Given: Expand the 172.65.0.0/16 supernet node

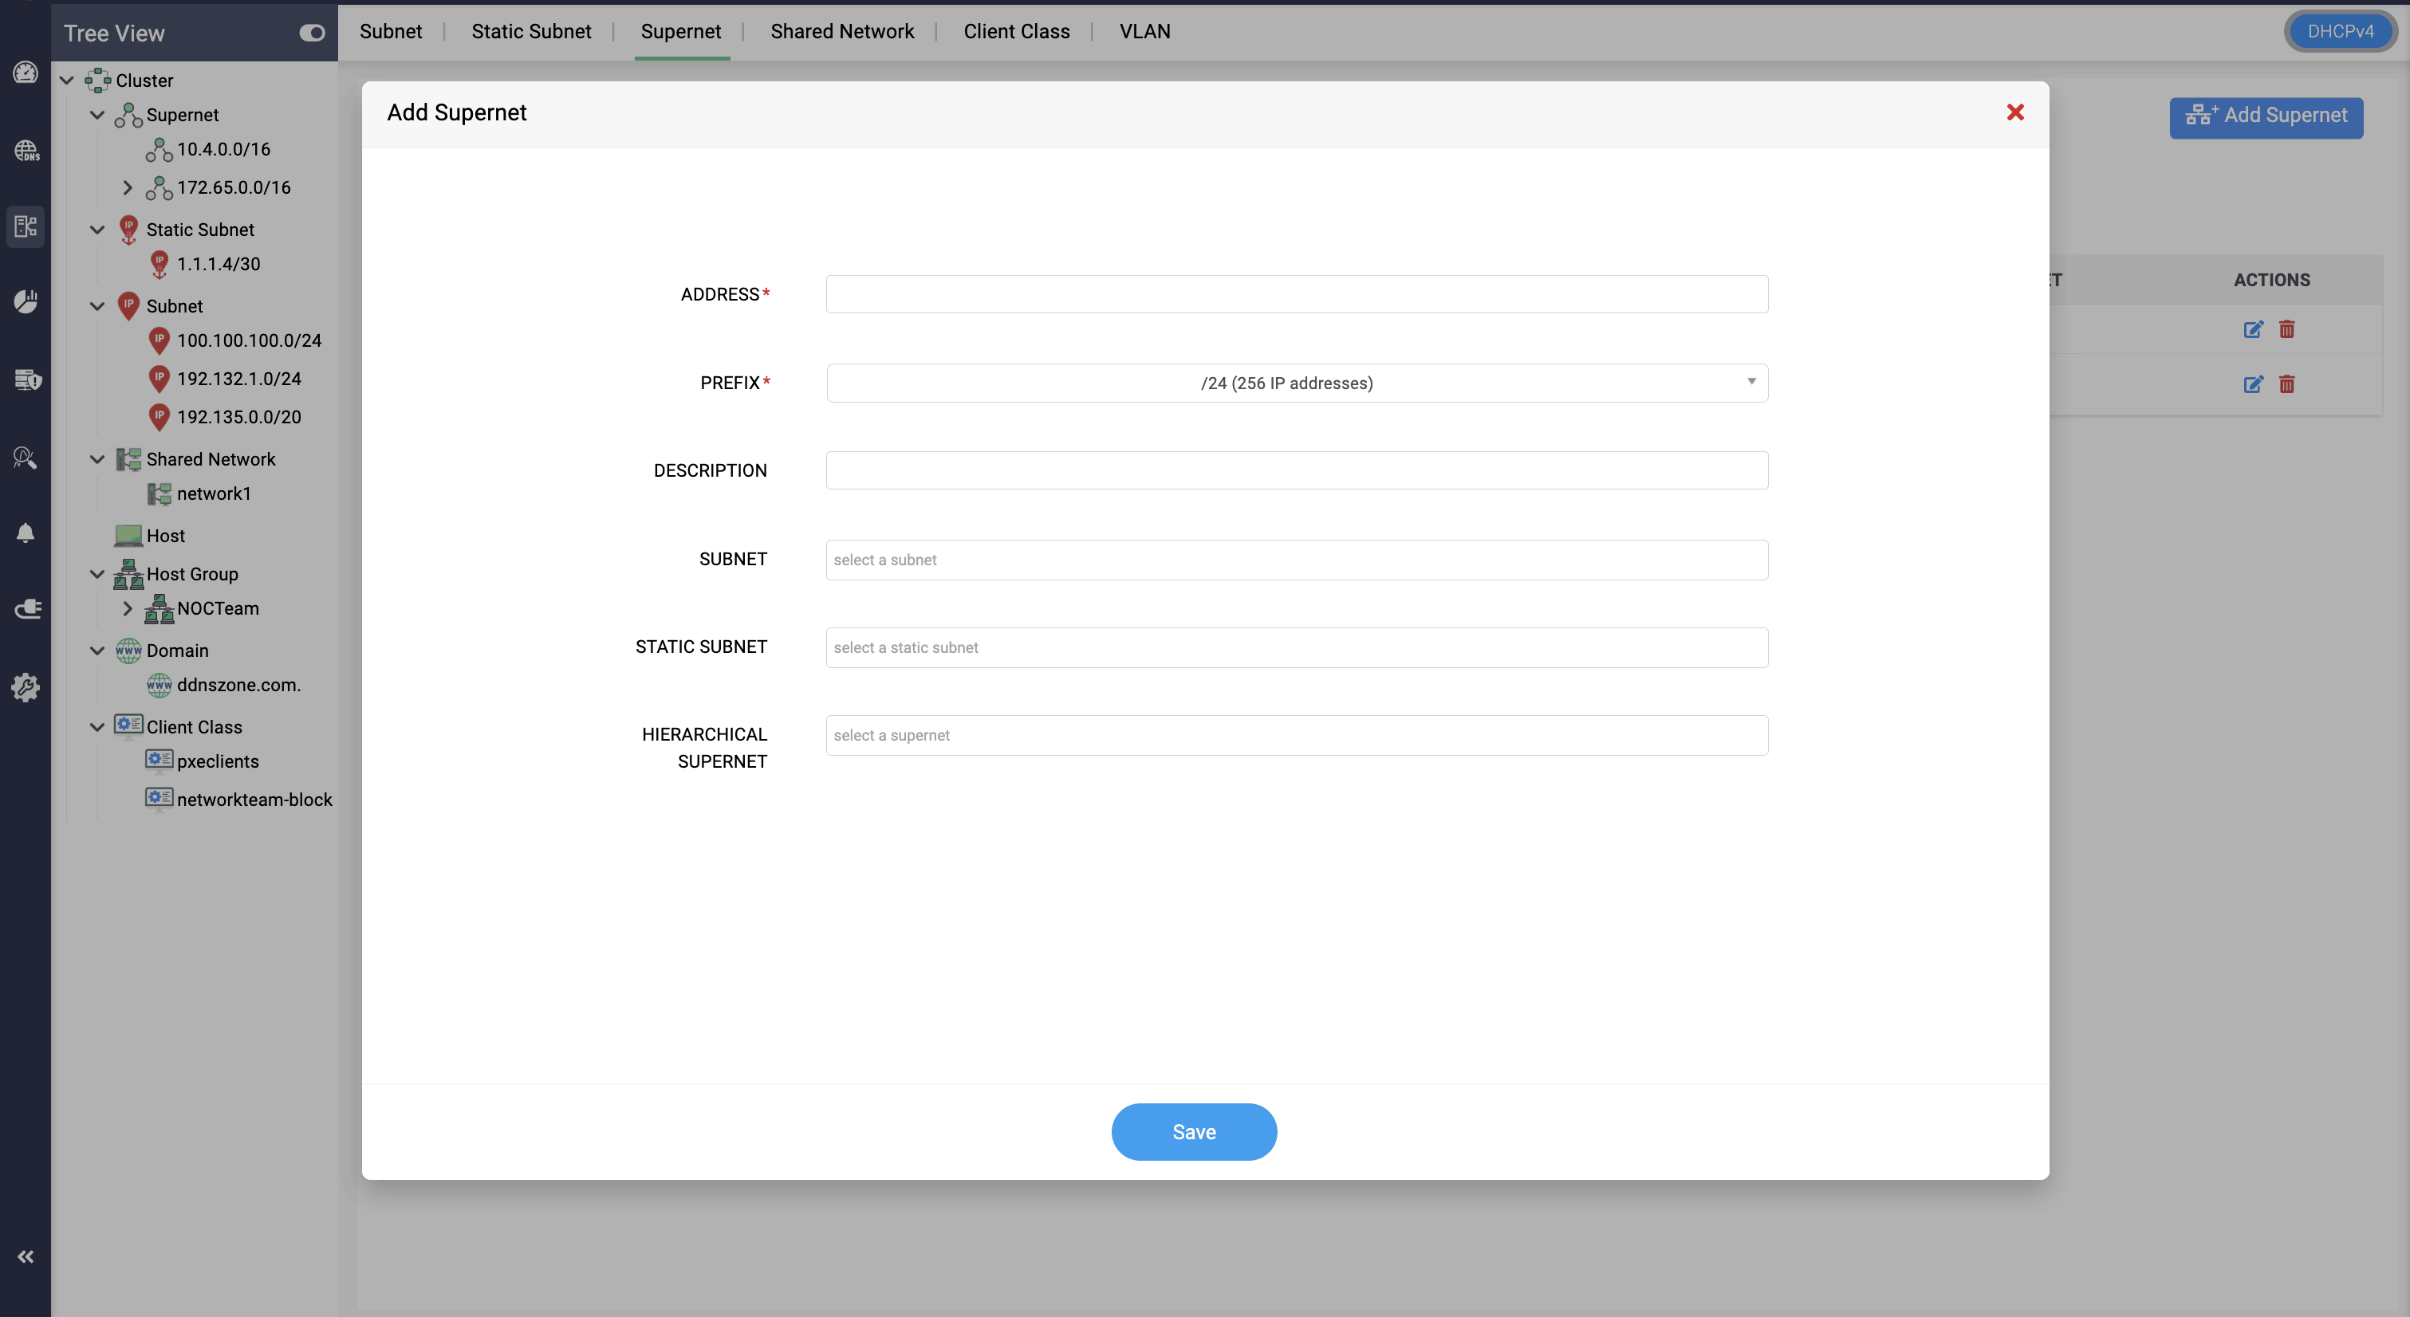Looking at the screenshot, I should tap(128, 187).
